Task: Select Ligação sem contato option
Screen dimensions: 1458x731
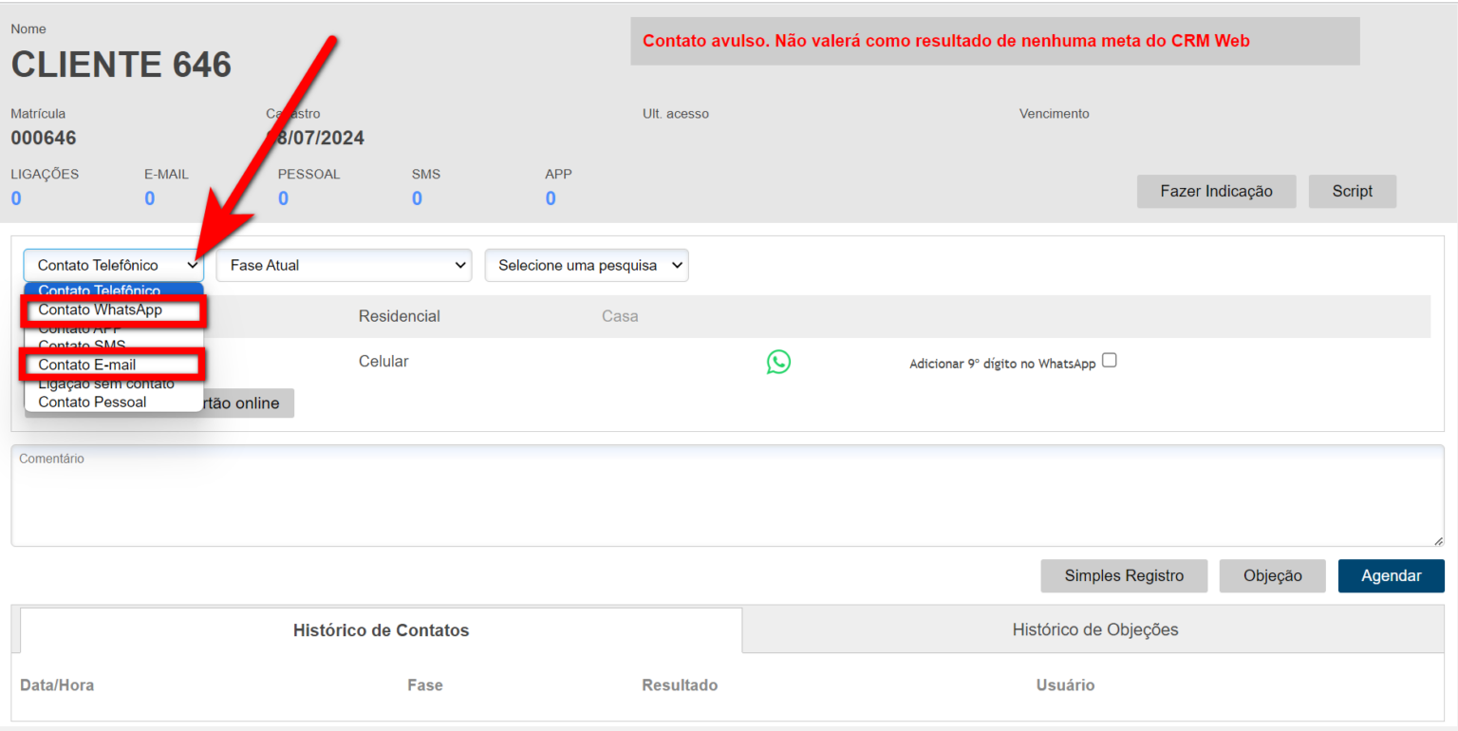Action: [106, 384]
